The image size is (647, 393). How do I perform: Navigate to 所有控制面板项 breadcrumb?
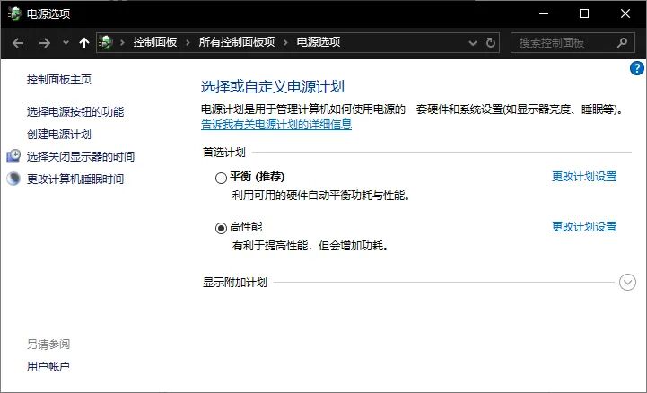[x=237, y=42]
